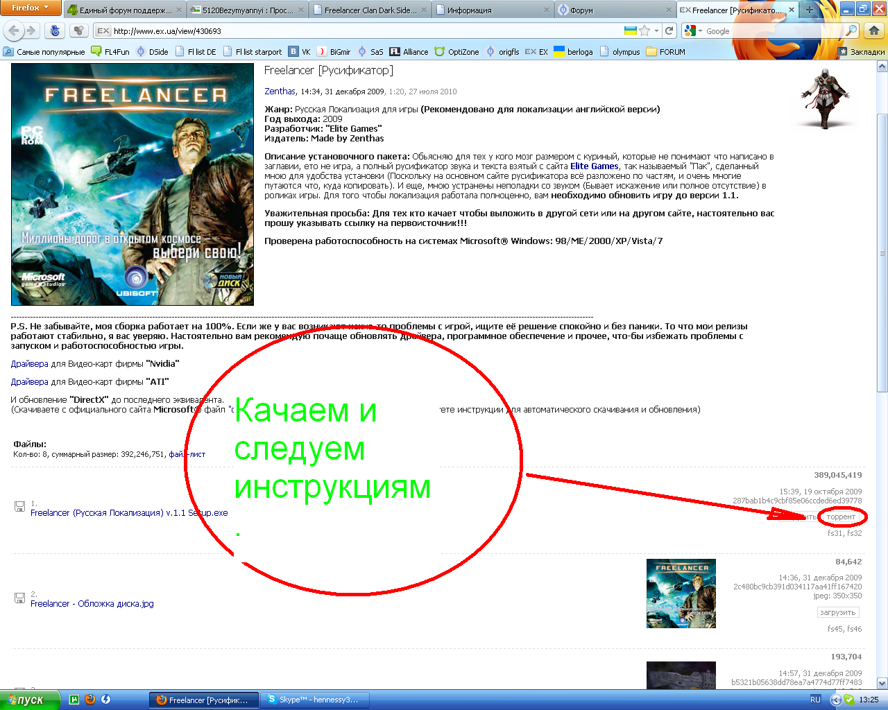
Task: Open a new tab with plus button
Action: tap(809, 10)
